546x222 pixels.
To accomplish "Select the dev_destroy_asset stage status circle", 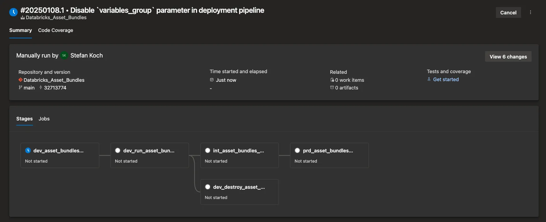I will click(x=208, y=187).
